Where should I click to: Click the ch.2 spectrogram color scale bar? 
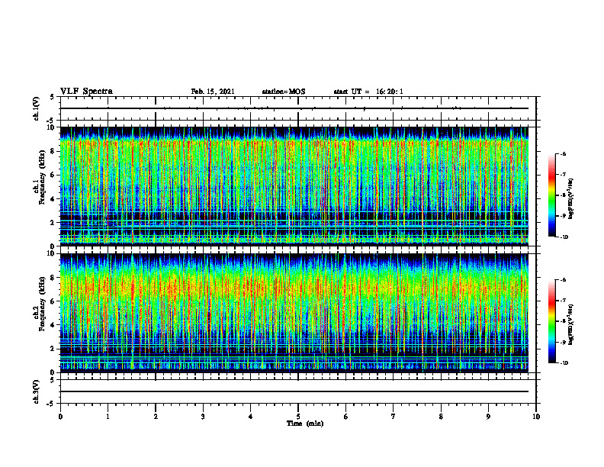pyautogui.click(x=552, y=321)
